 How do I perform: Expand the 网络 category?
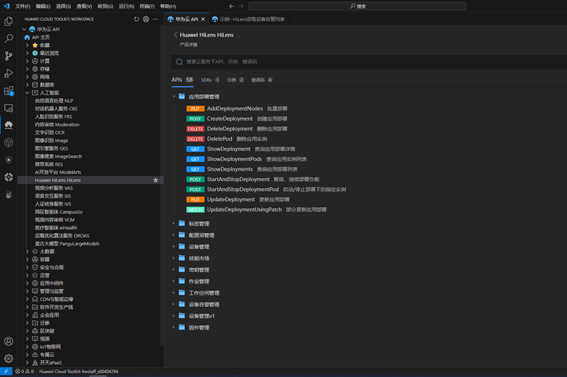coord(27,77)
